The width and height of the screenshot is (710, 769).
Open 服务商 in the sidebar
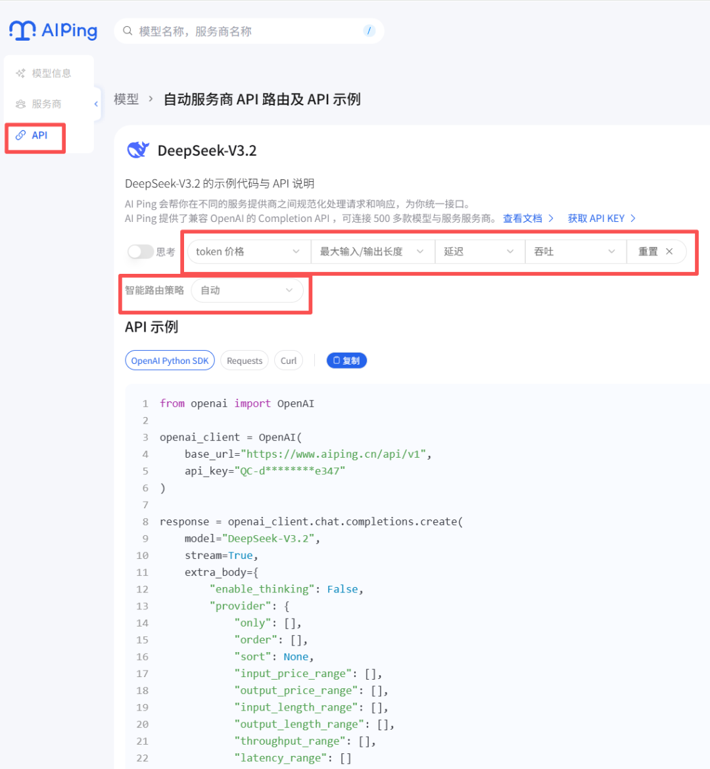click(x=39, y=104)
